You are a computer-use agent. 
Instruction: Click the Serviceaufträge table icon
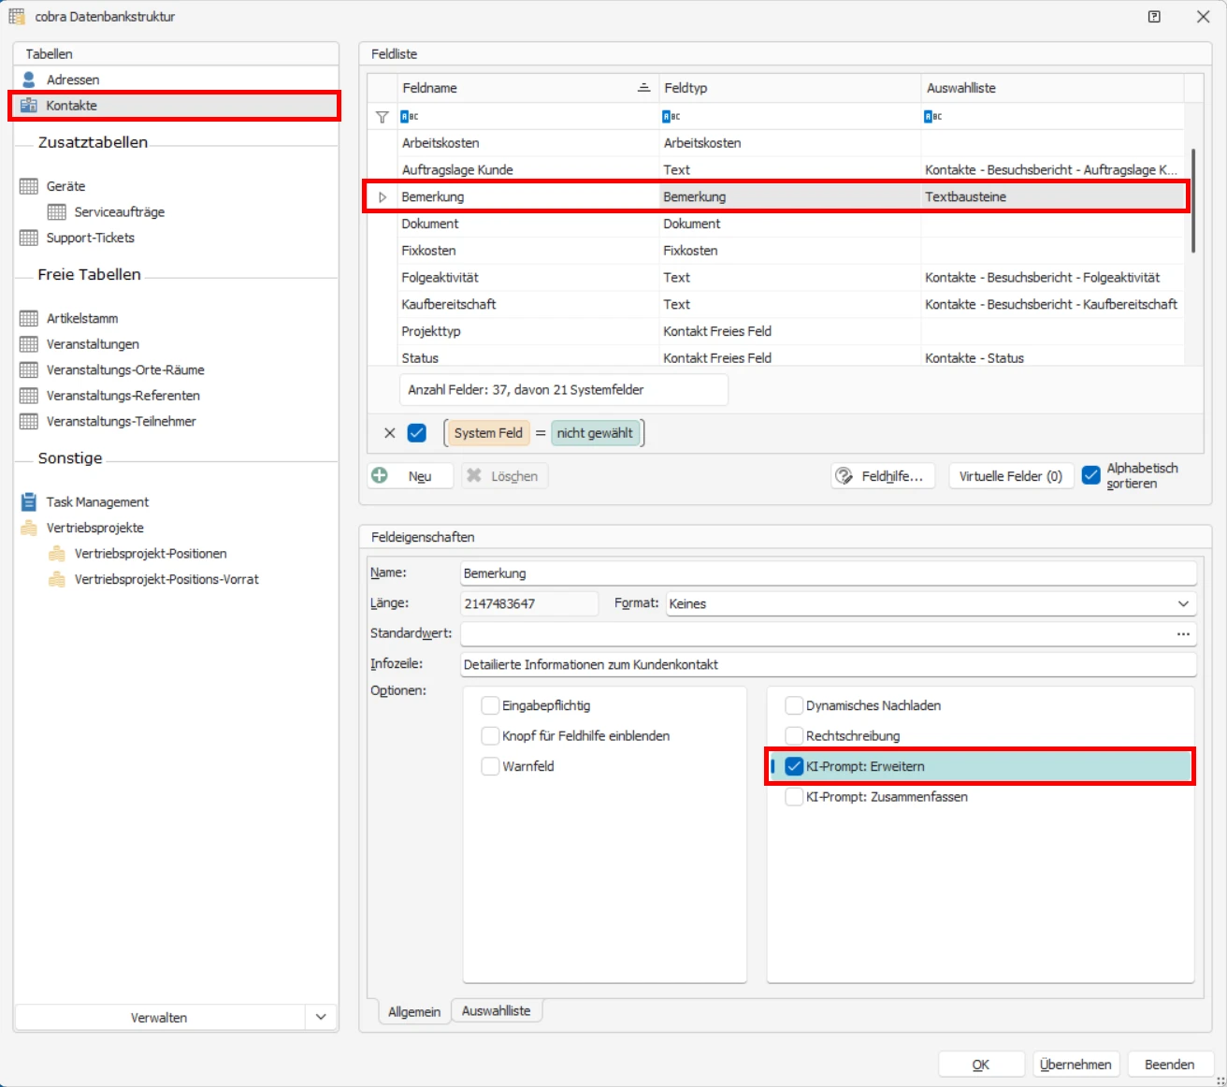57,212
